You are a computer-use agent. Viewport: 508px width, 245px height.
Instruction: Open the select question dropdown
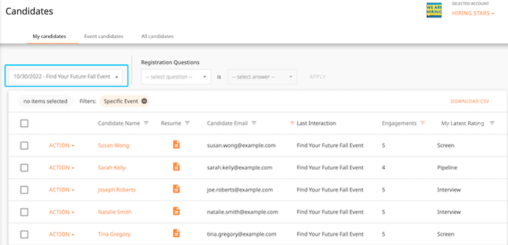pyautogui.click(x=176, y=77)
